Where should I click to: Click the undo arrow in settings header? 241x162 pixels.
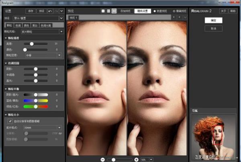click(50, 11)
